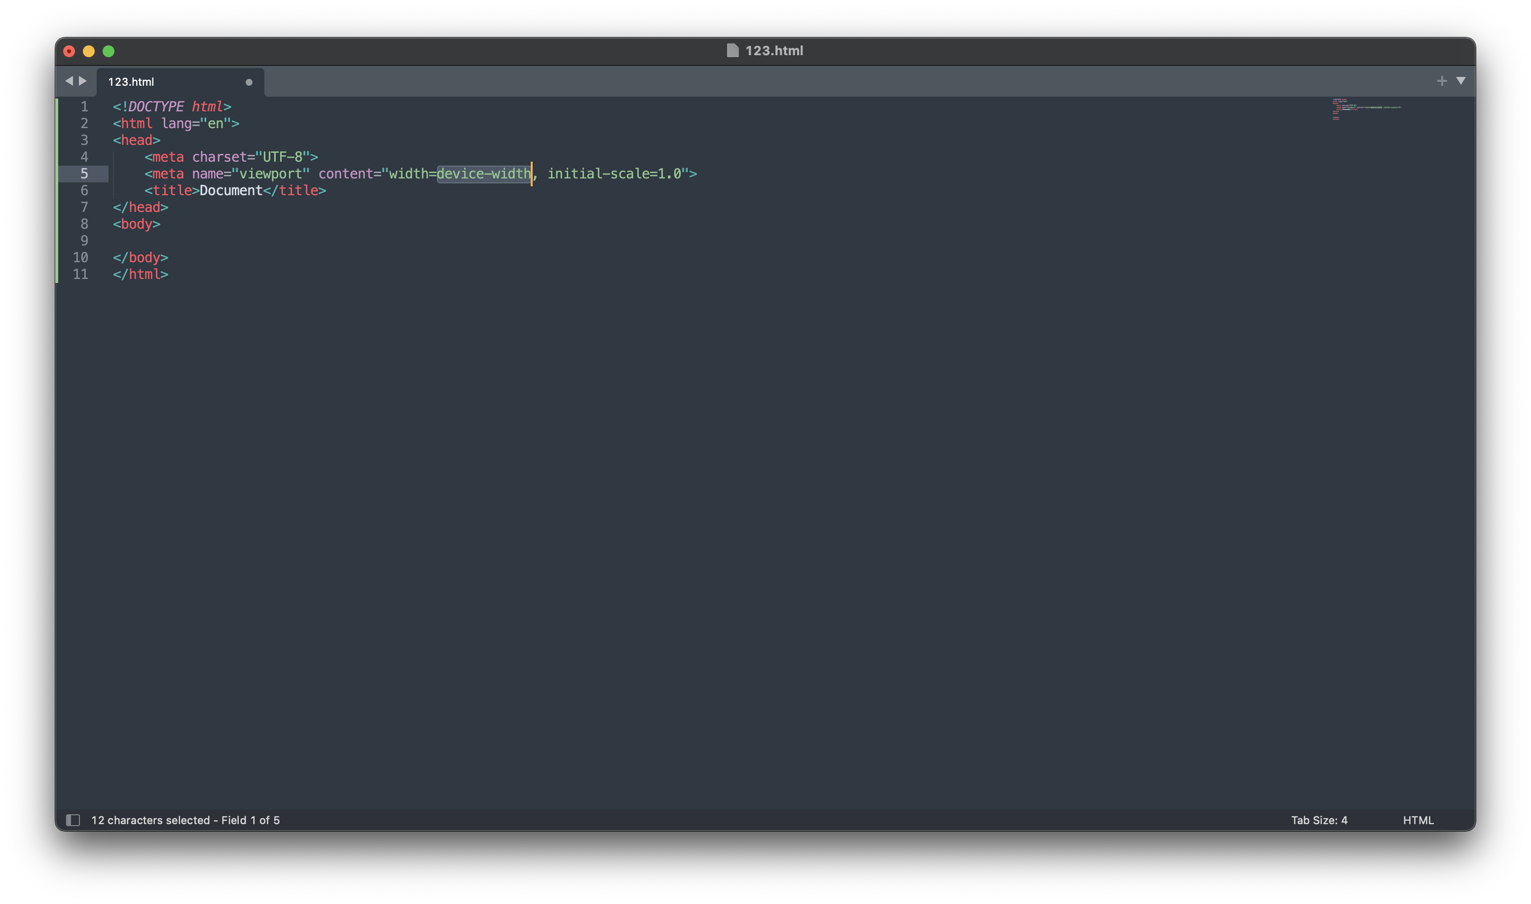
Task: Click line number 11 in the gutter
Action: point(80,274)
